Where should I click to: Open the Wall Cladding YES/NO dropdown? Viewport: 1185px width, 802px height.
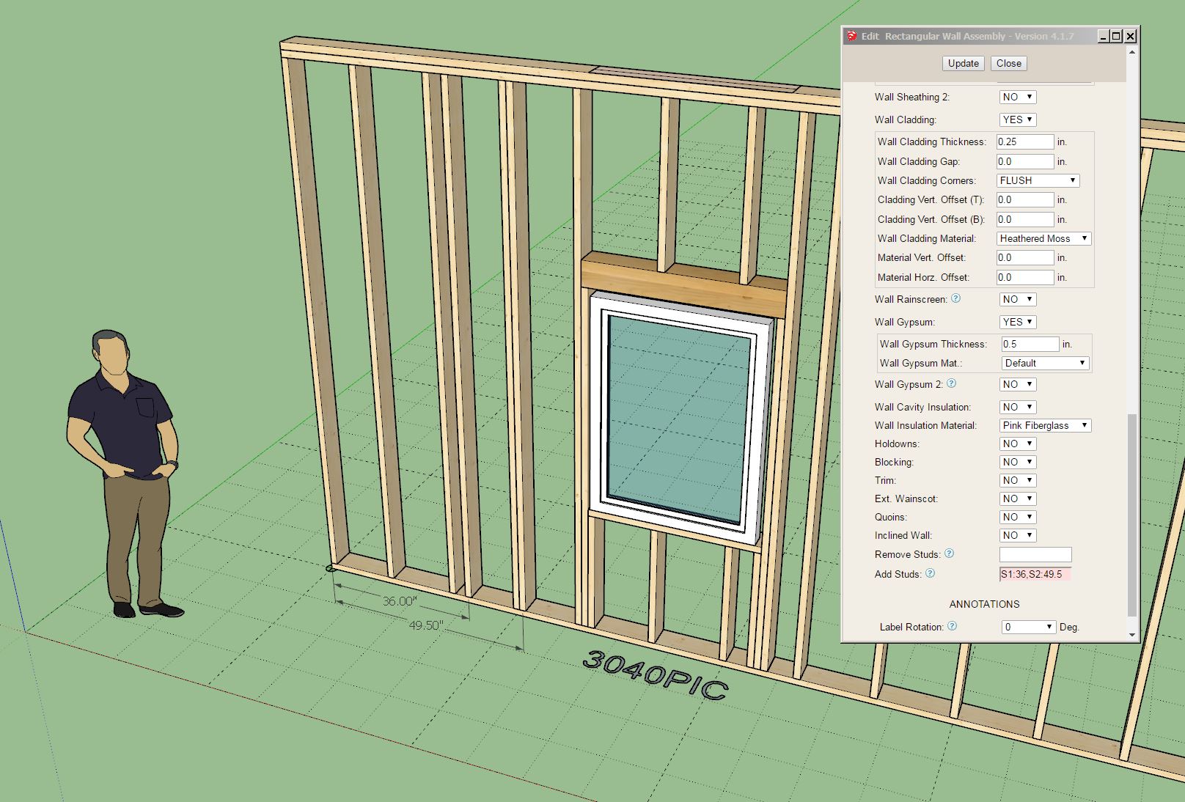[1017, 119]
